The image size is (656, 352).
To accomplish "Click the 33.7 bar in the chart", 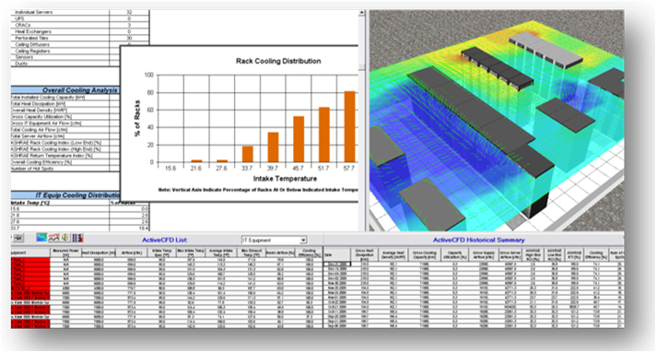I will pyautogui.click(x=248, y=154).
